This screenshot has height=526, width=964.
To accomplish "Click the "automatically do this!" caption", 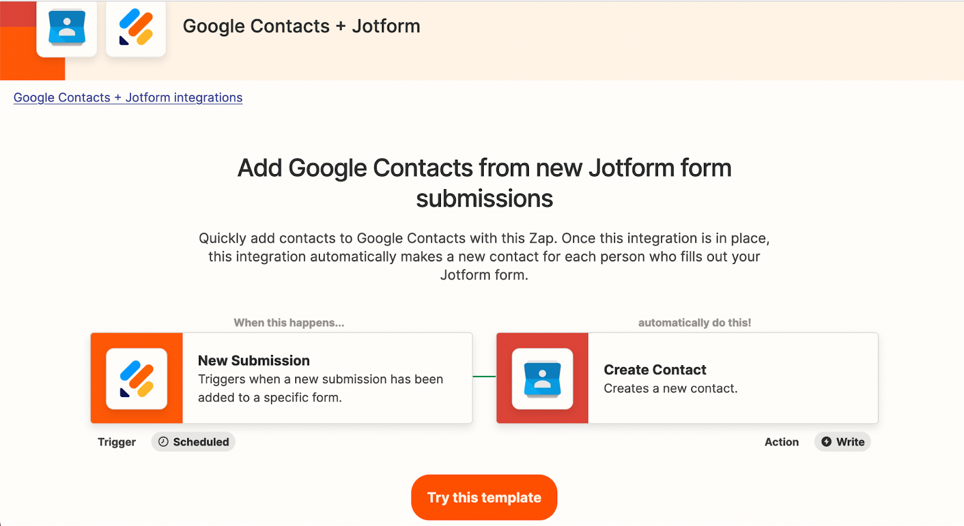I will click(695, 322).
